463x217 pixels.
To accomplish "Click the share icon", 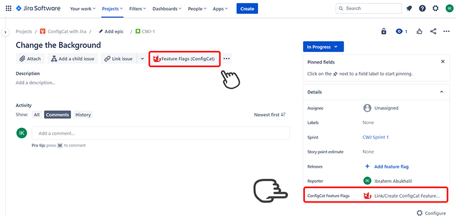I will point(433,31).
